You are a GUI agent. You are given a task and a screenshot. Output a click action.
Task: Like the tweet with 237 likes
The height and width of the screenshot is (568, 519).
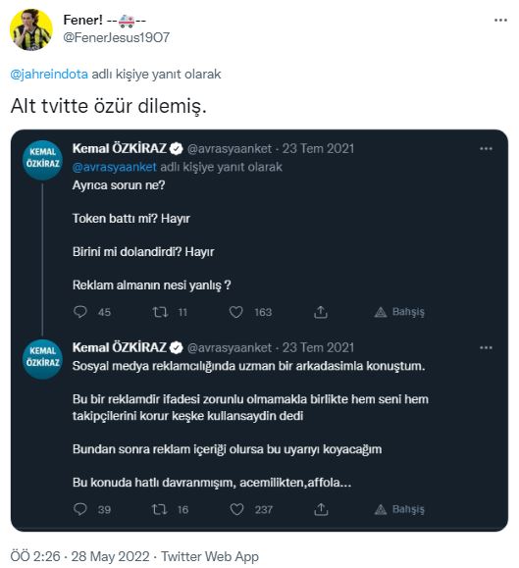(236, 509)
